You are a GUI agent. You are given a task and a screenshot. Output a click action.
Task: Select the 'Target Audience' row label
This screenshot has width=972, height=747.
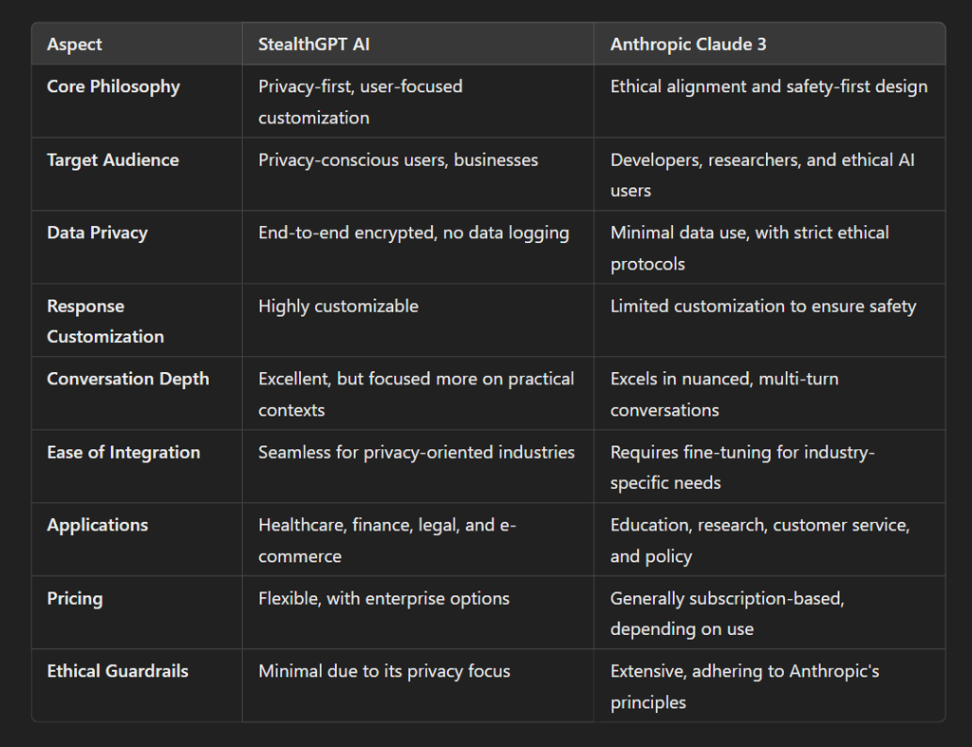(x=113, y=160)
